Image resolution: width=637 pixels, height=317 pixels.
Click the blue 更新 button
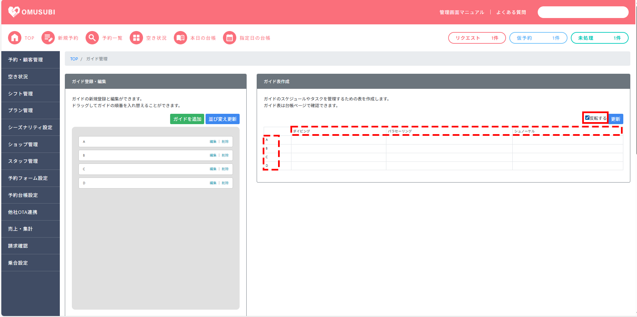point(616,119)
